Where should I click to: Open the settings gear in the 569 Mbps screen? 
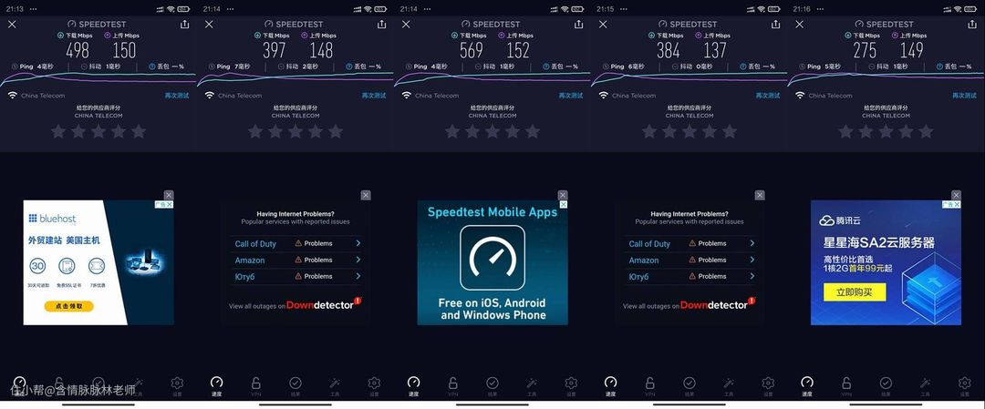pyautogui.click(x=571, y=383)
